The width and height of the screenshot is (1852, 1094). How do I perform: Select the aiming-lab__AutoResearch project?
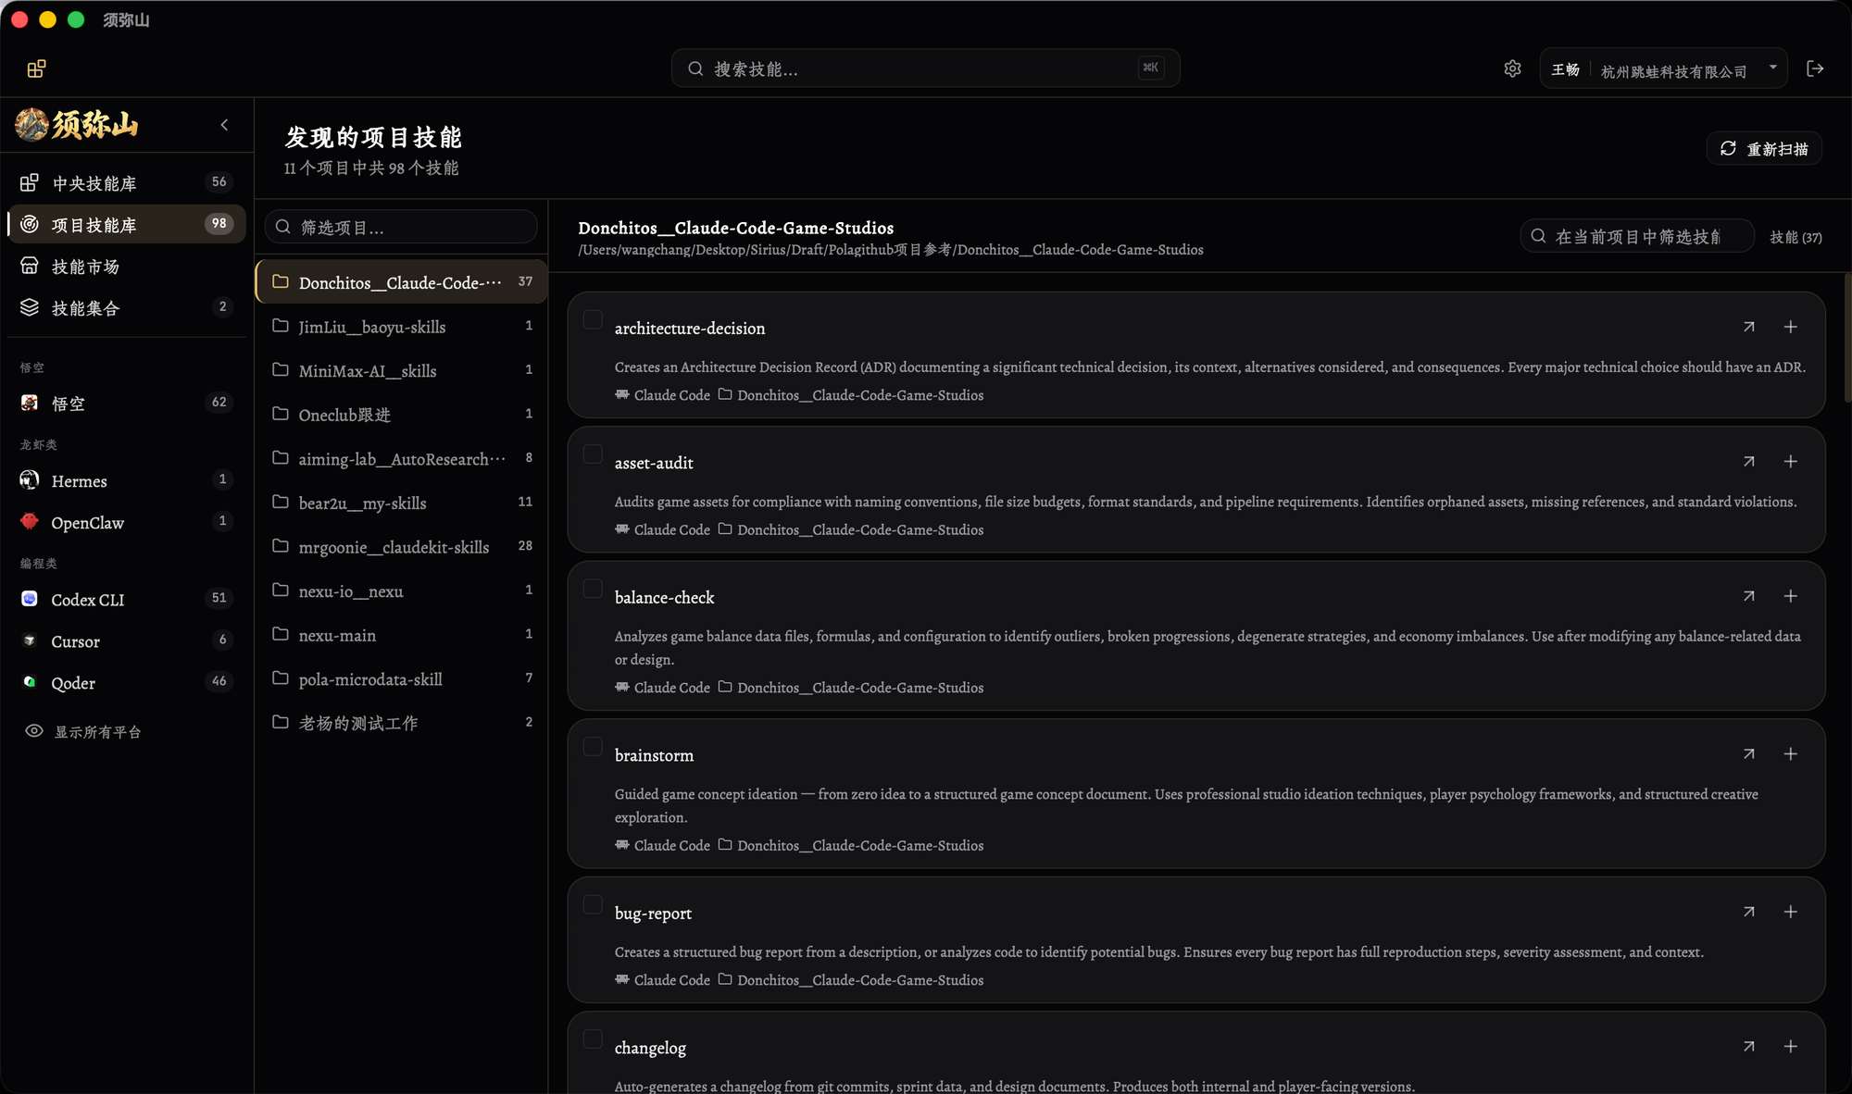(402, 459)
